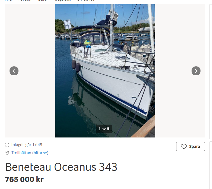This screenshot has width=212, height=189.
Task: Click the location pin icon
Action: [x=7, y=153]
